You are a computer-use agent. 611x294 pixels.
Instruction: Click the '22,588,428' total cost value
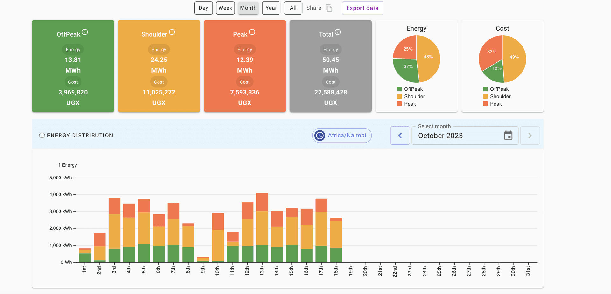(x=331, y=92)
